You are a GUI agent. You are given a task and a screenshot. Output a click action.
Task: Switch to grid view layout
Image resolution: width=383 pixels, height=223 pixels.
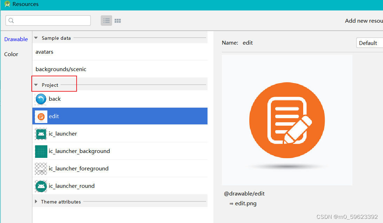[x=117, y=21]
